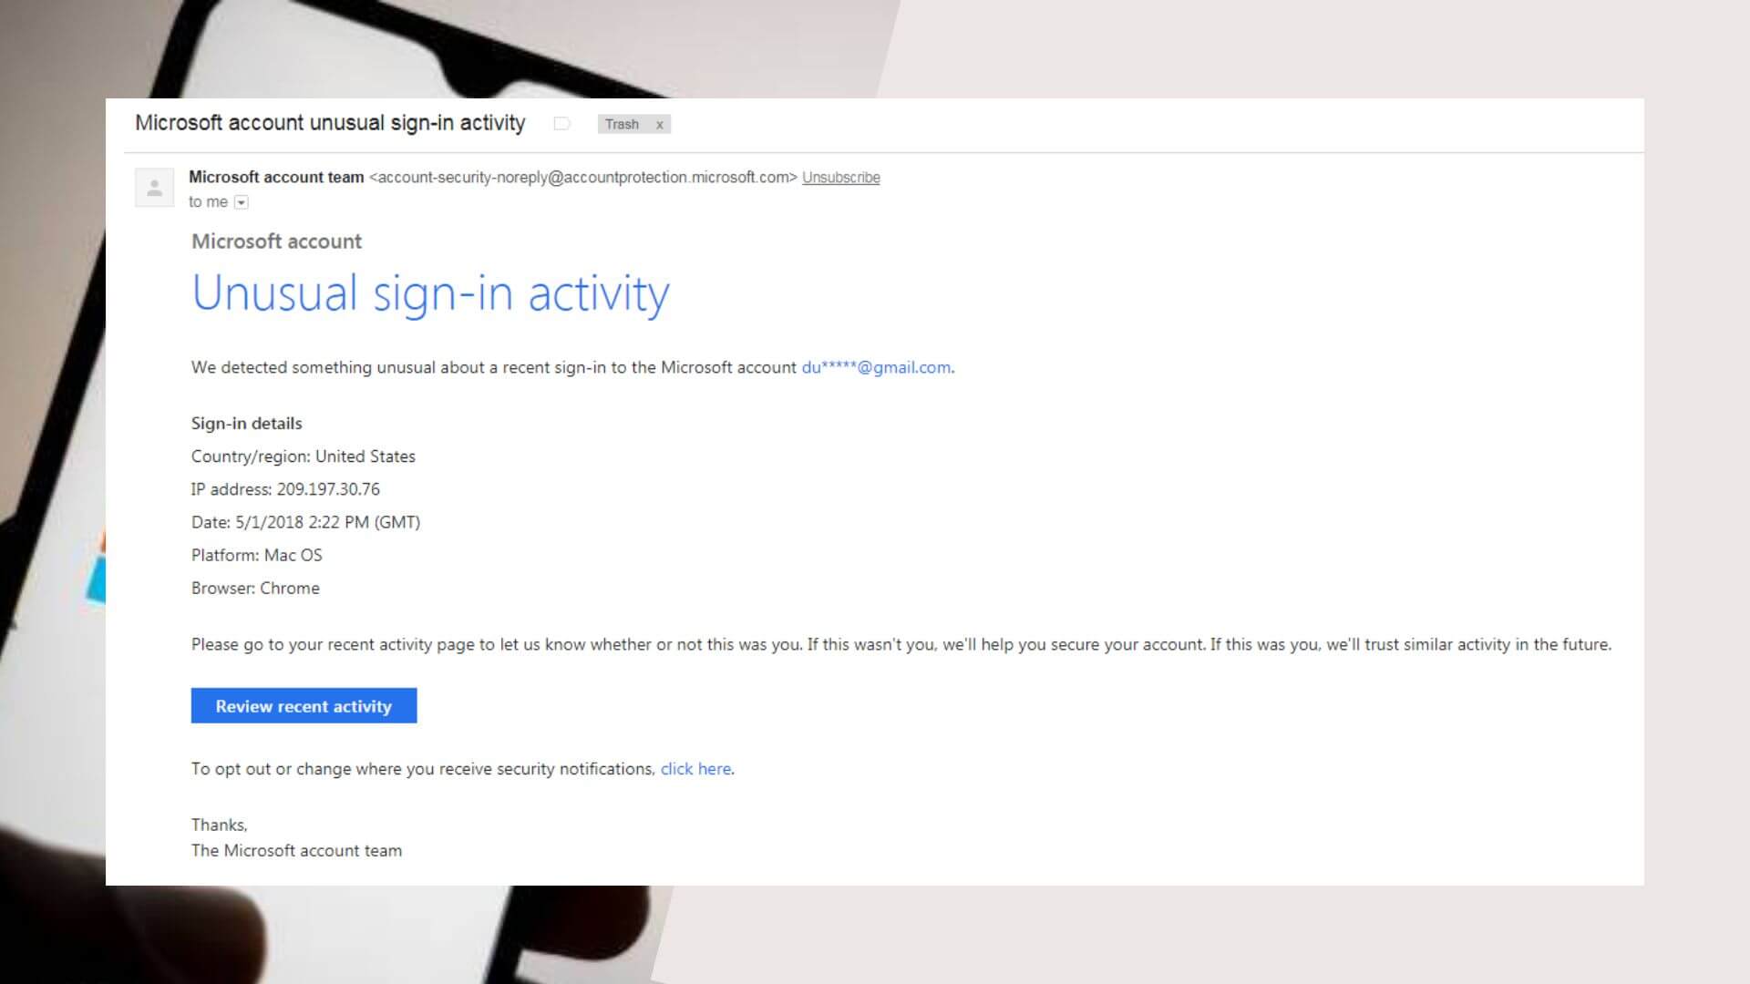The height and width of the screenshot is (984, 1750).
Task: Click the email subject 'Microsoft account unusual sign-in activity'
Action: coord(330,123)
